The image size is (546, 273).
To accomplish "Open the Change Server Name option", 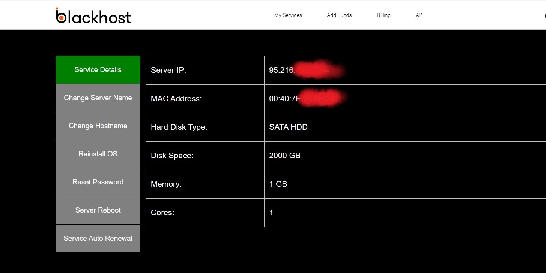I will 98,98.
